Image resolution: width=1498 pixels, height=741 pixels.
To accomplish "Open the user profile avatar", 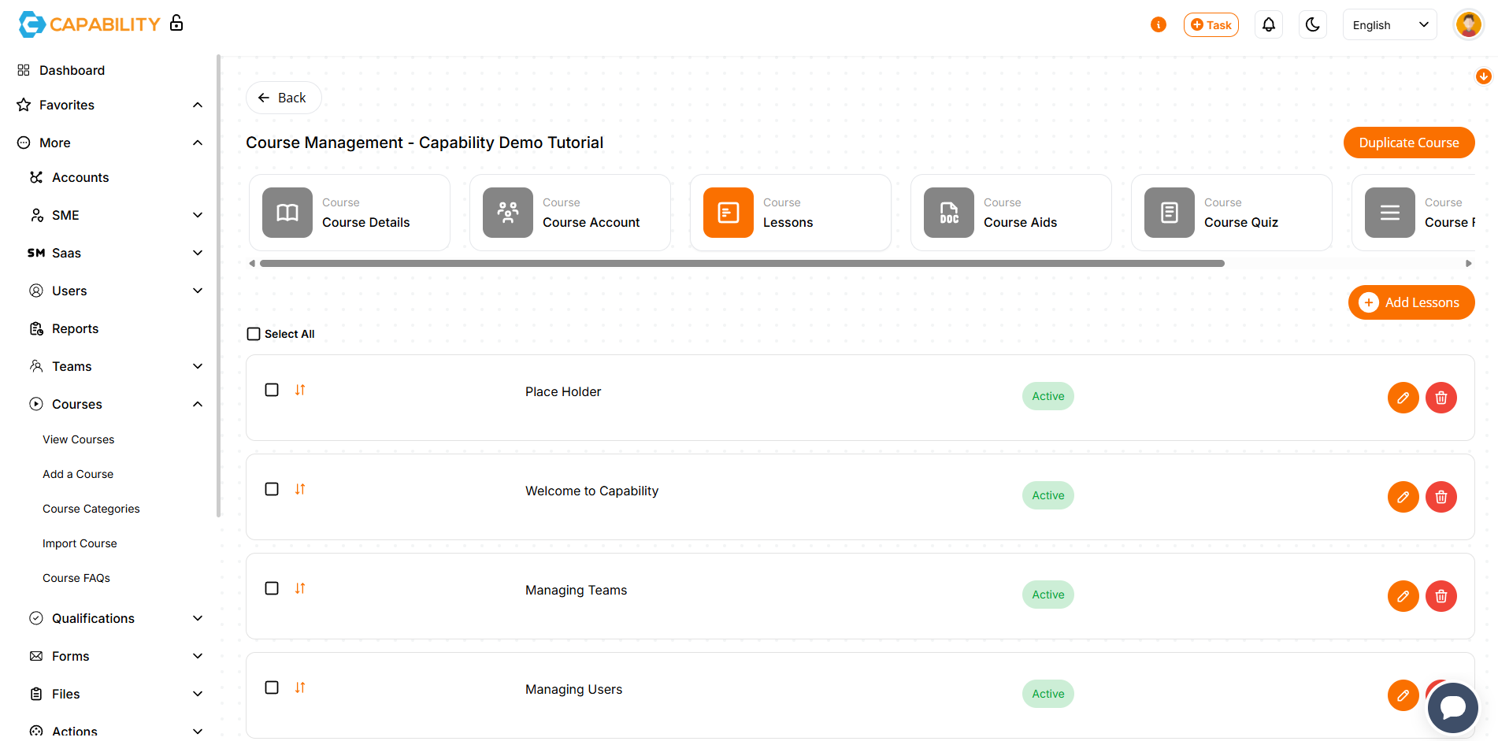I will pyautogui.click(x=1468, y=25).
